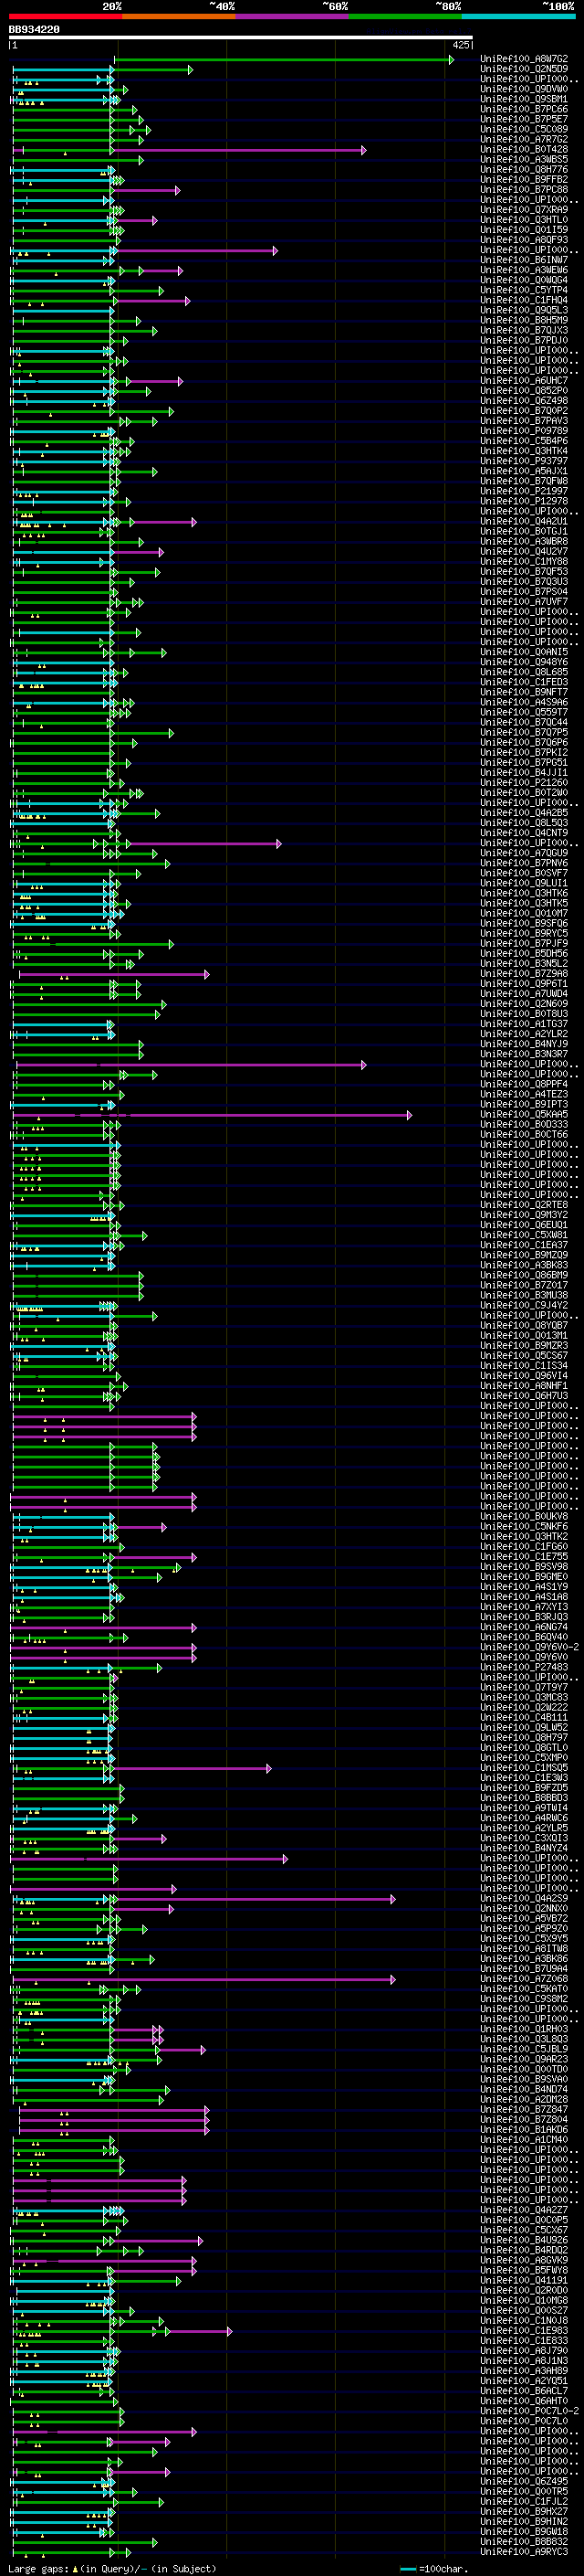This screenshot has height=2576, width=584.
Task: Open the UniRef100_Q2N5D9 entry
Action: coord(523,69)
